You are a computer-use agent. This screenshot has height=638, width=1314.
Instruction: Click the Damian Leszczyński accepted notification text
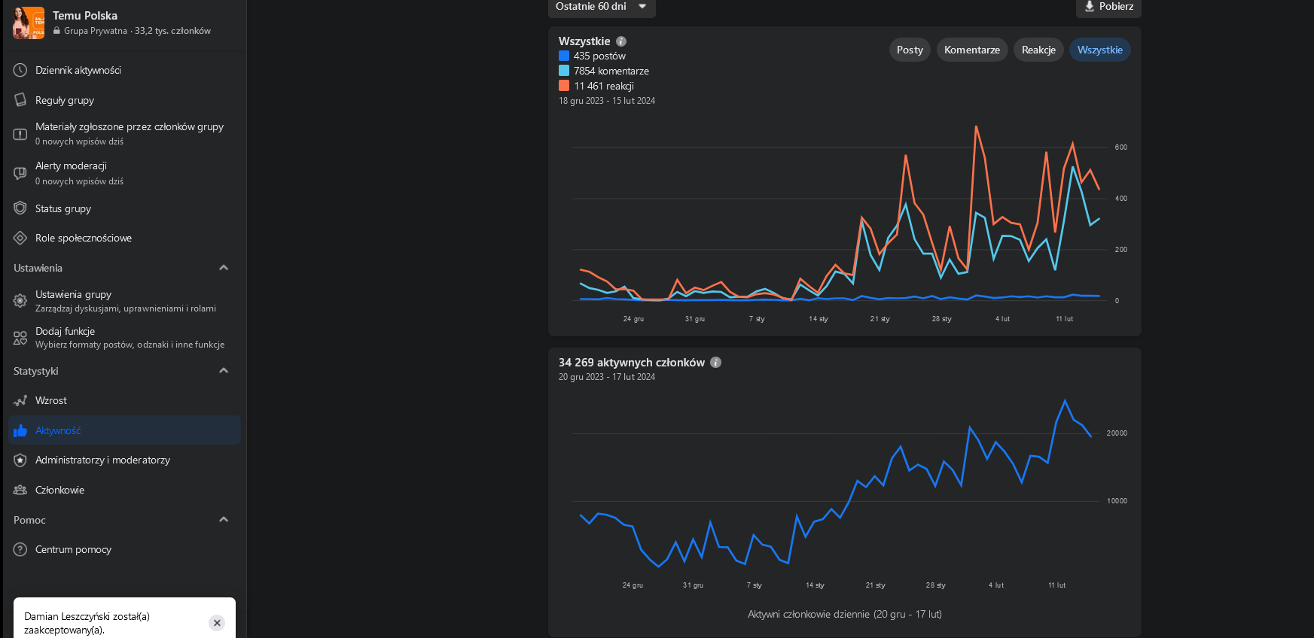point(87,623)
